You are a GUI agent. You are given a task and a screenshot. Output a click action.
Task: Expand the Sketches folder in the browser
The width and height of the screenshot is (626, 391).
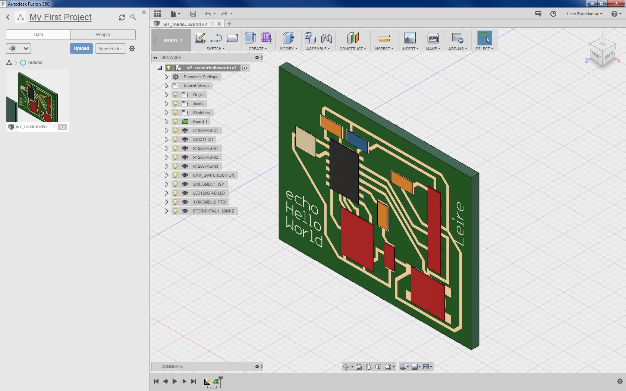(x=166, y=113)
